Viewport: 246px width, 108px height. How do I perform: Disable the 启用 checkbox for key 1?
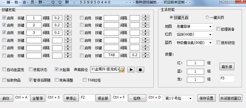pyautogui.click(x=4, y=17)
